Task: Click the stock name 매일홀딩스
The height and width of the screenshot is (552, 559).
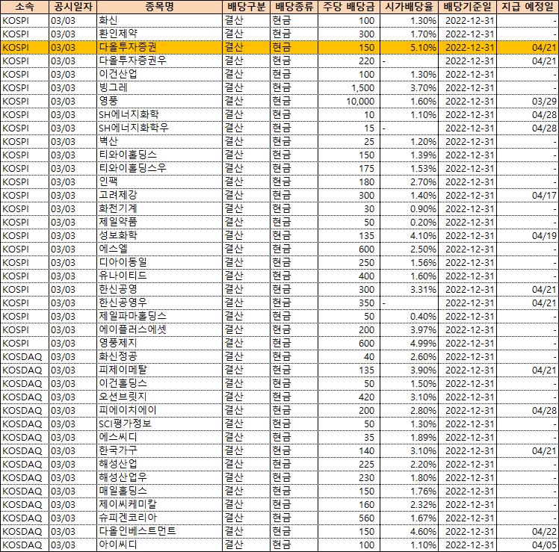Action: click(123, 491)
